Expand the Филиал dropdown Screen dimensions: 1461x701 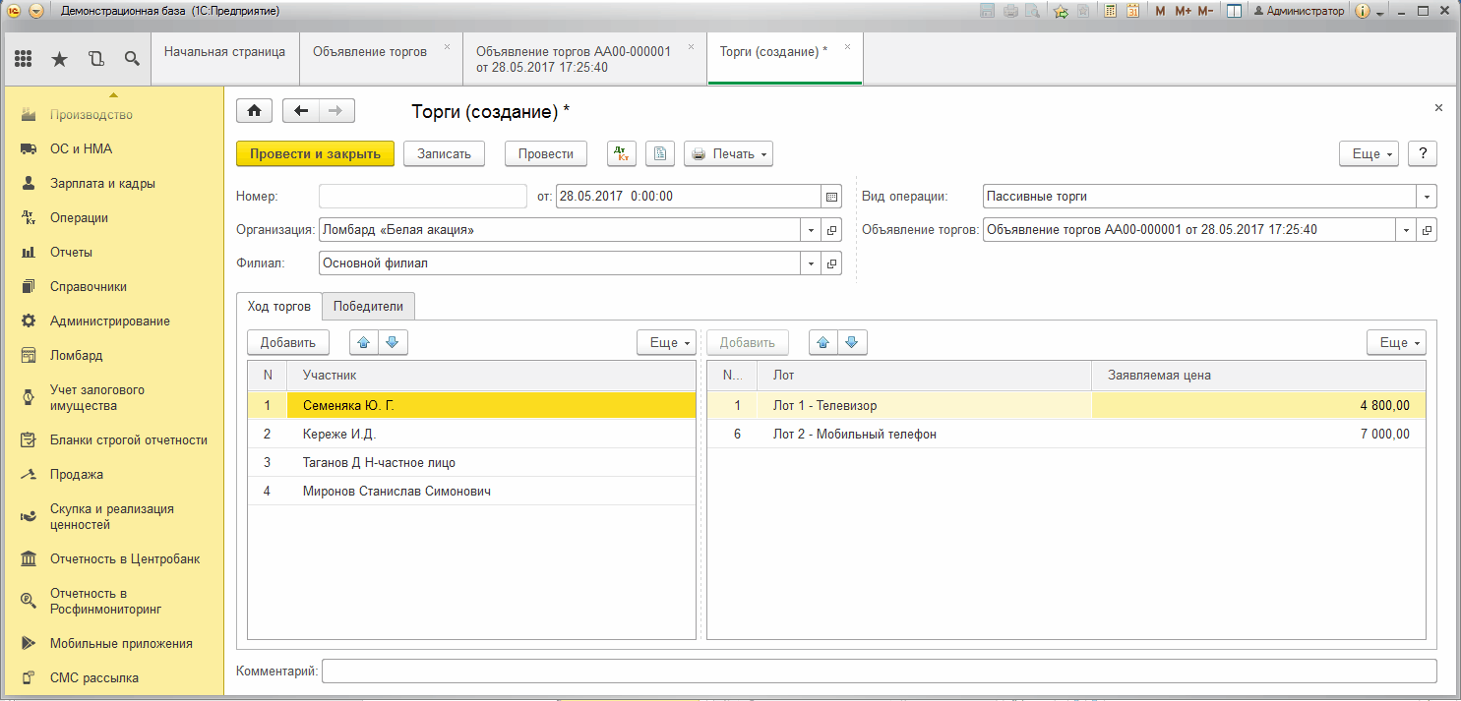pos(813,263)
